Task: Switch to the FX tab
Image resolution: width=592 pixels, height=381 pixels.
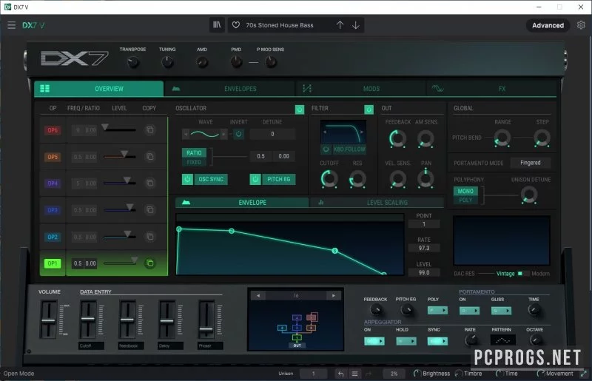Action: [491, 89]
